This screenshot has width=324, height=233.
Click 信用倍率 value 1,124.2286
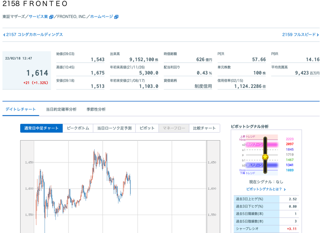(x=248, y=86)
